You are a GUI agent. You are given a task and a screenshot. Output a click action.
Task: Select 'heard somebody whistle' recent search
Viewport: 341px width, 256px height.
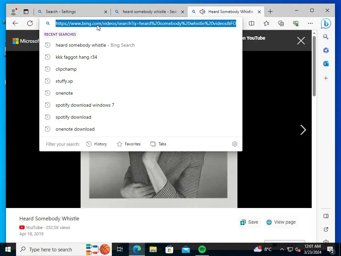[x=141, y=45]
